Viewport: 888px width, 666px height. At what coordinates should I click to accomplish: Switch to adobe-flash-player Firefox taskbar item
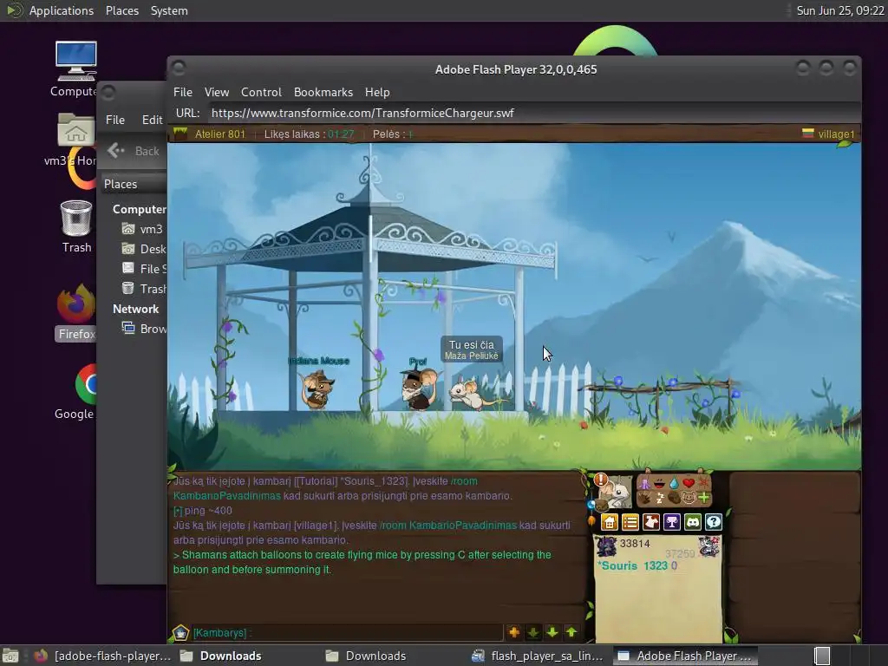pos(102,656)
